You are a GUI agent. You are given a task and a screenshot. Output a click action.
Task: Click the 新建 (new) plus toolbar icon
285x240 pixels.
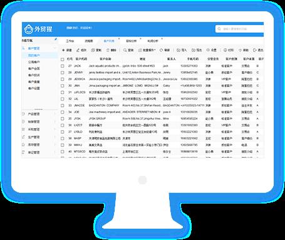pos(63,50)
